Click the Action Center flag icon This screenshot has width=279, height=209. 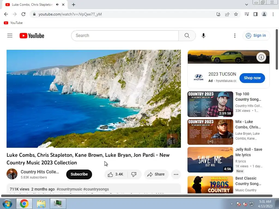coord(238,204)
